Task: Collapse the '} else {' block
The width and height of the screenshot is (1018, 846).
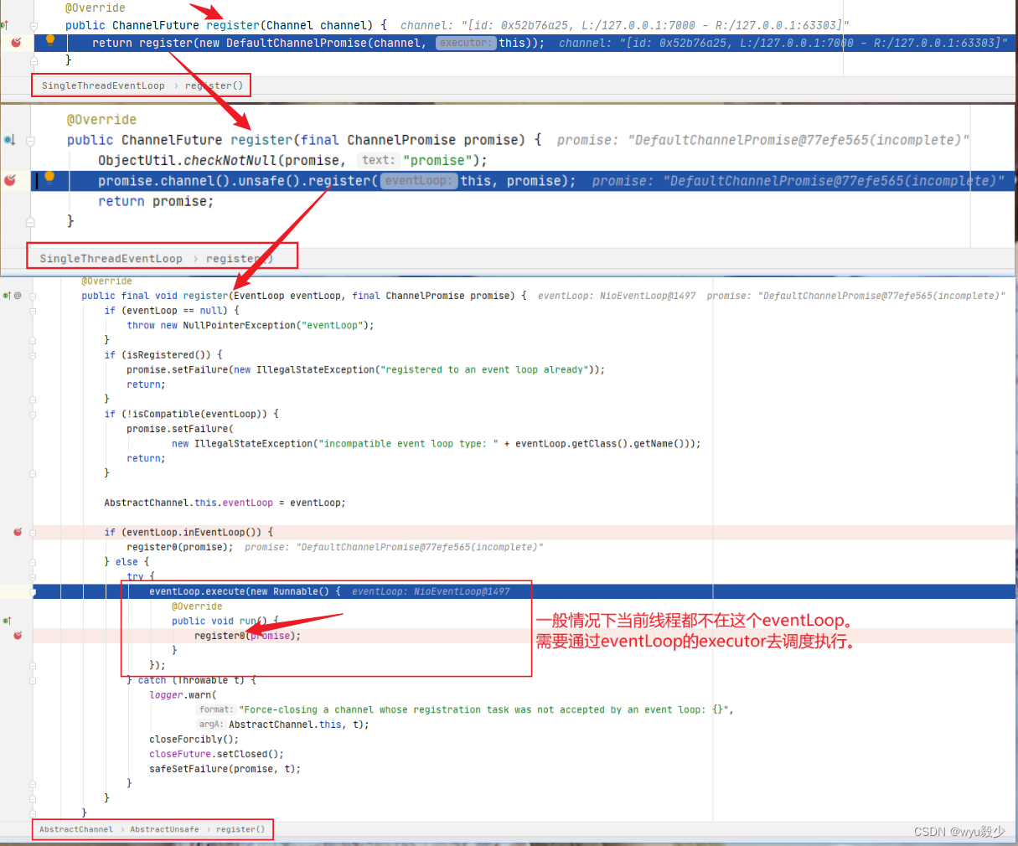Action: pyautogui.click(x=33, y=562)
